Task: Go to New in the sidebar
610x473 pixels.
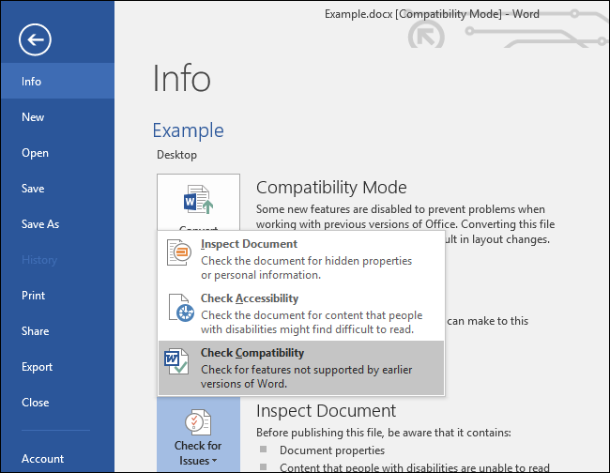Action: [33, 117]
